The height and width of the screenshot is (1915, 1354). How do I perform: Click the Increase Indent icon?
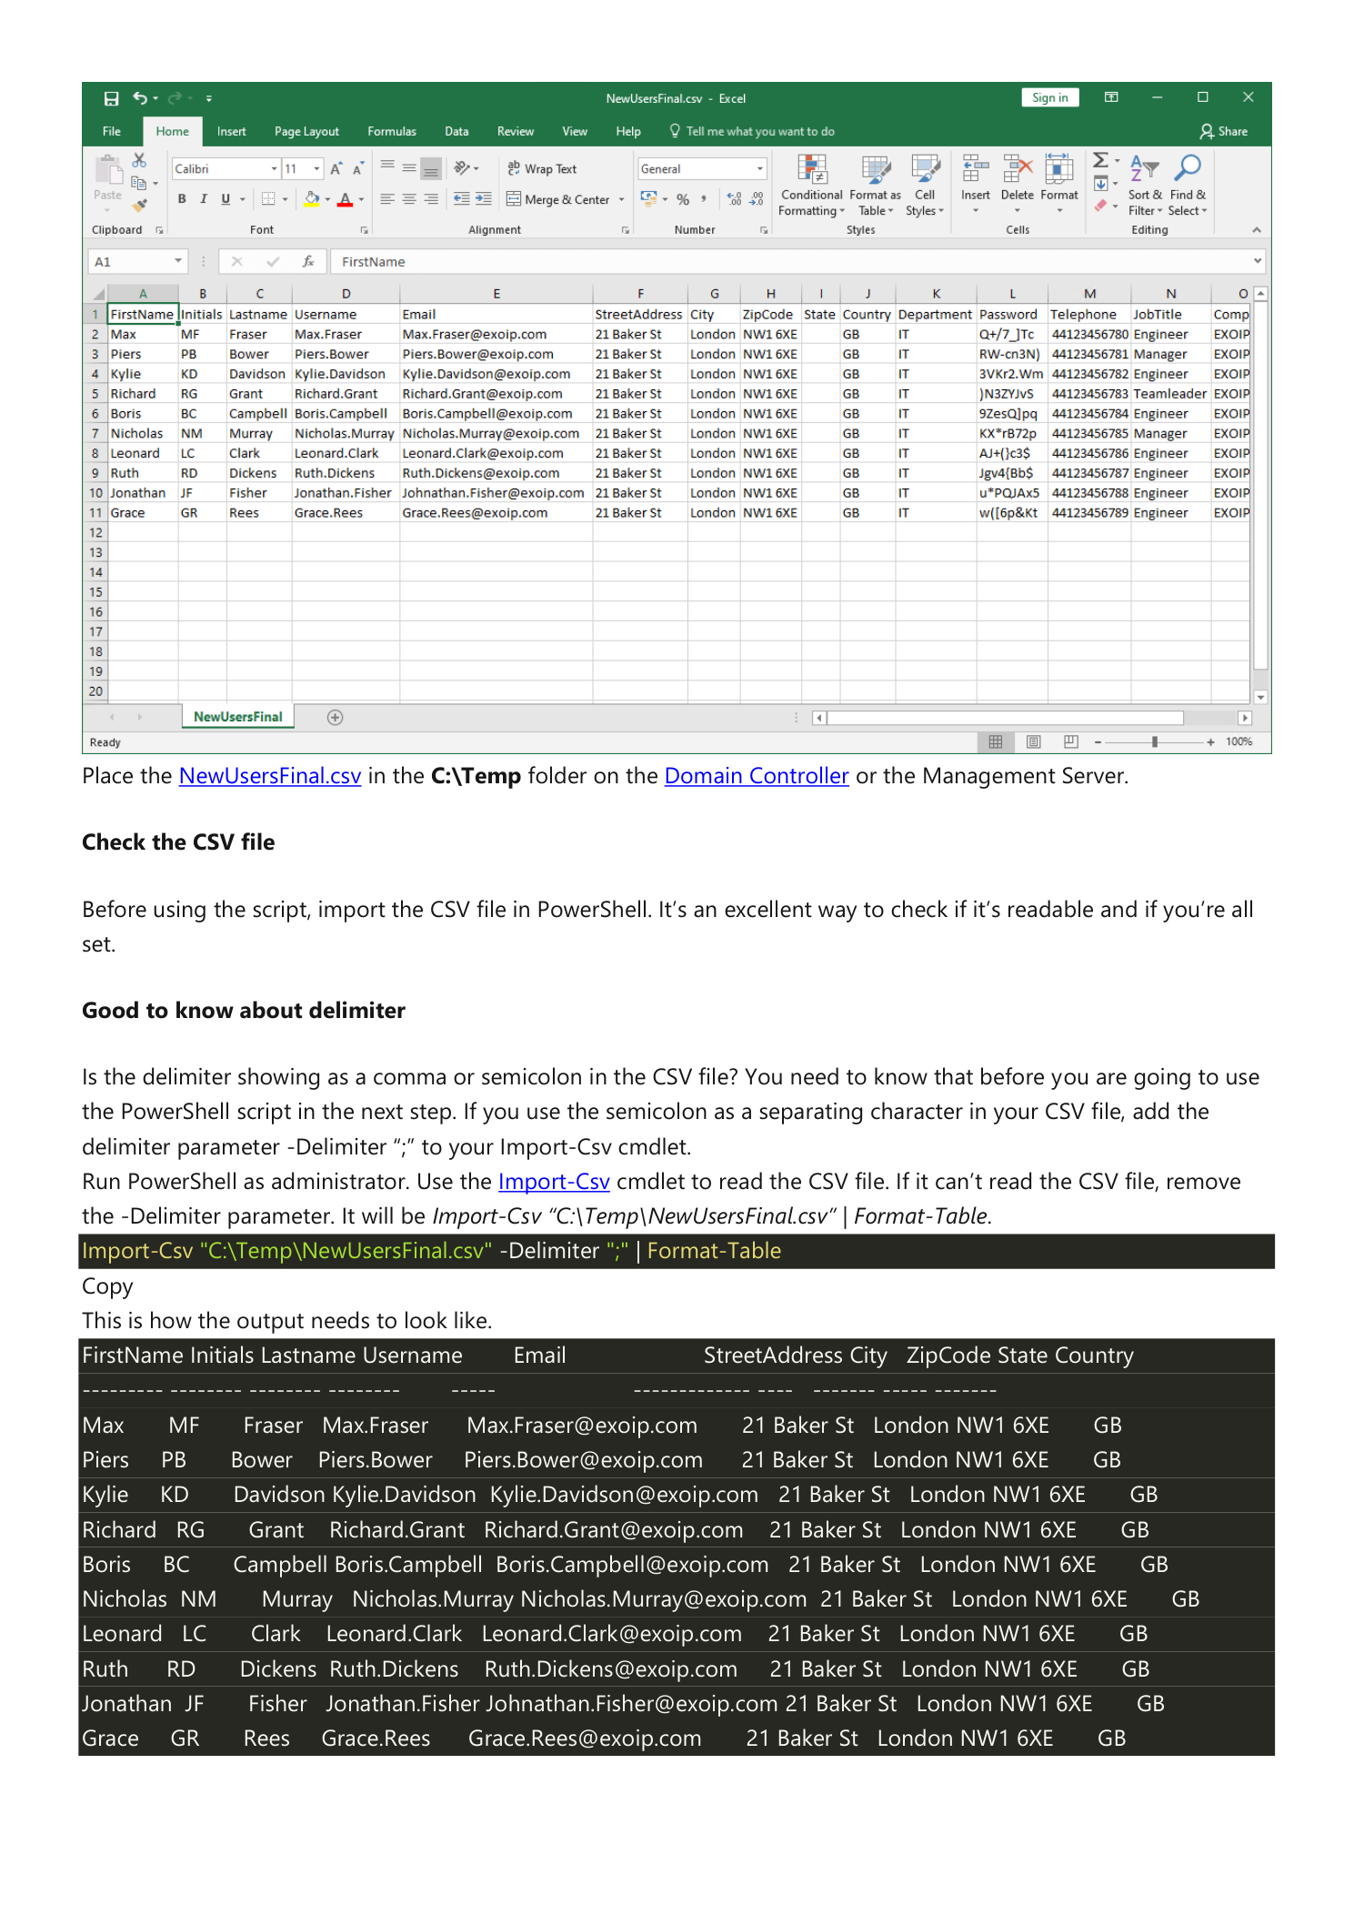coord(484,199)
